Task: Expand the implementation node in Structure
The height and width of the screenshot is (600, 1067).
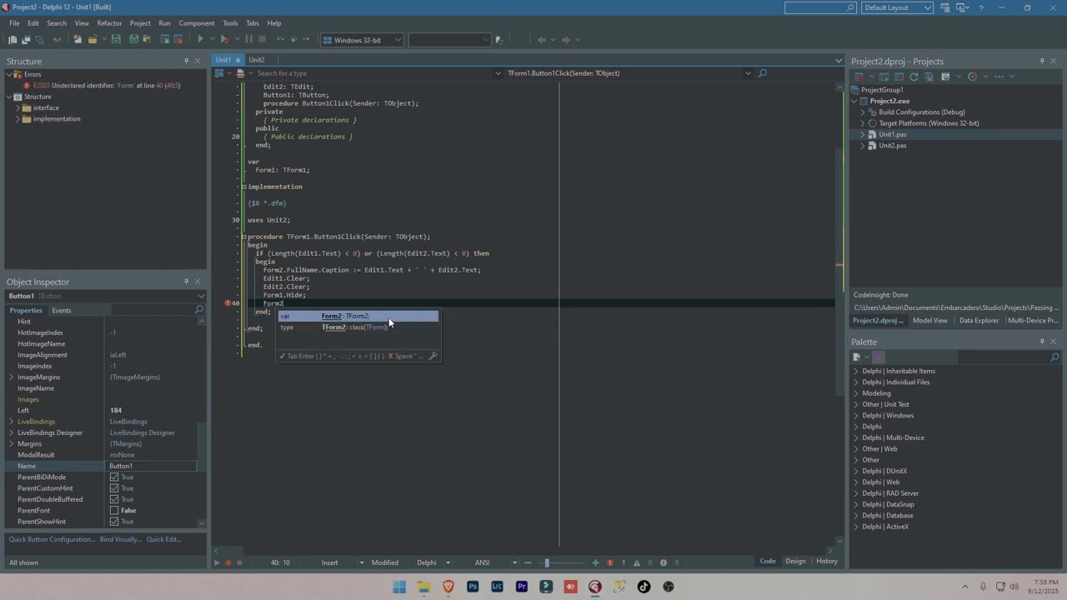Action: click(x=18, y=119)
